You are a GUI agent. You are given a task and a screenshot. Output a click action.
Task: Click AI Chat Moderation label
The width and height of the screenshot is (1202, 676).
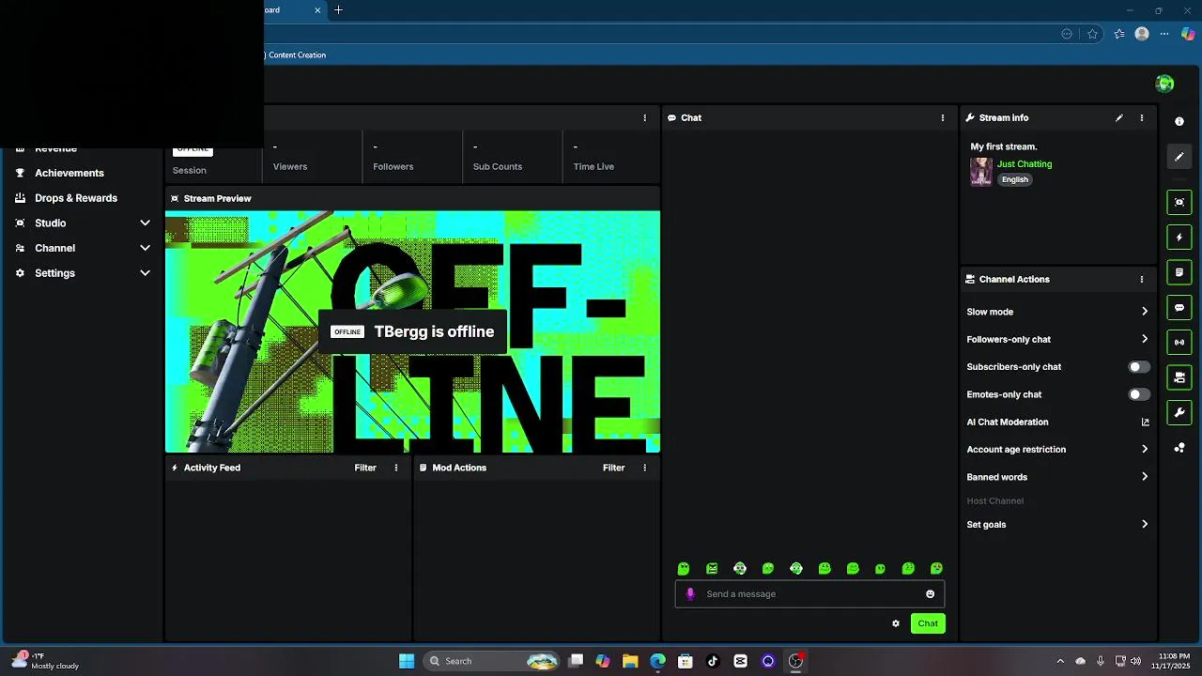click(1008, 422)
